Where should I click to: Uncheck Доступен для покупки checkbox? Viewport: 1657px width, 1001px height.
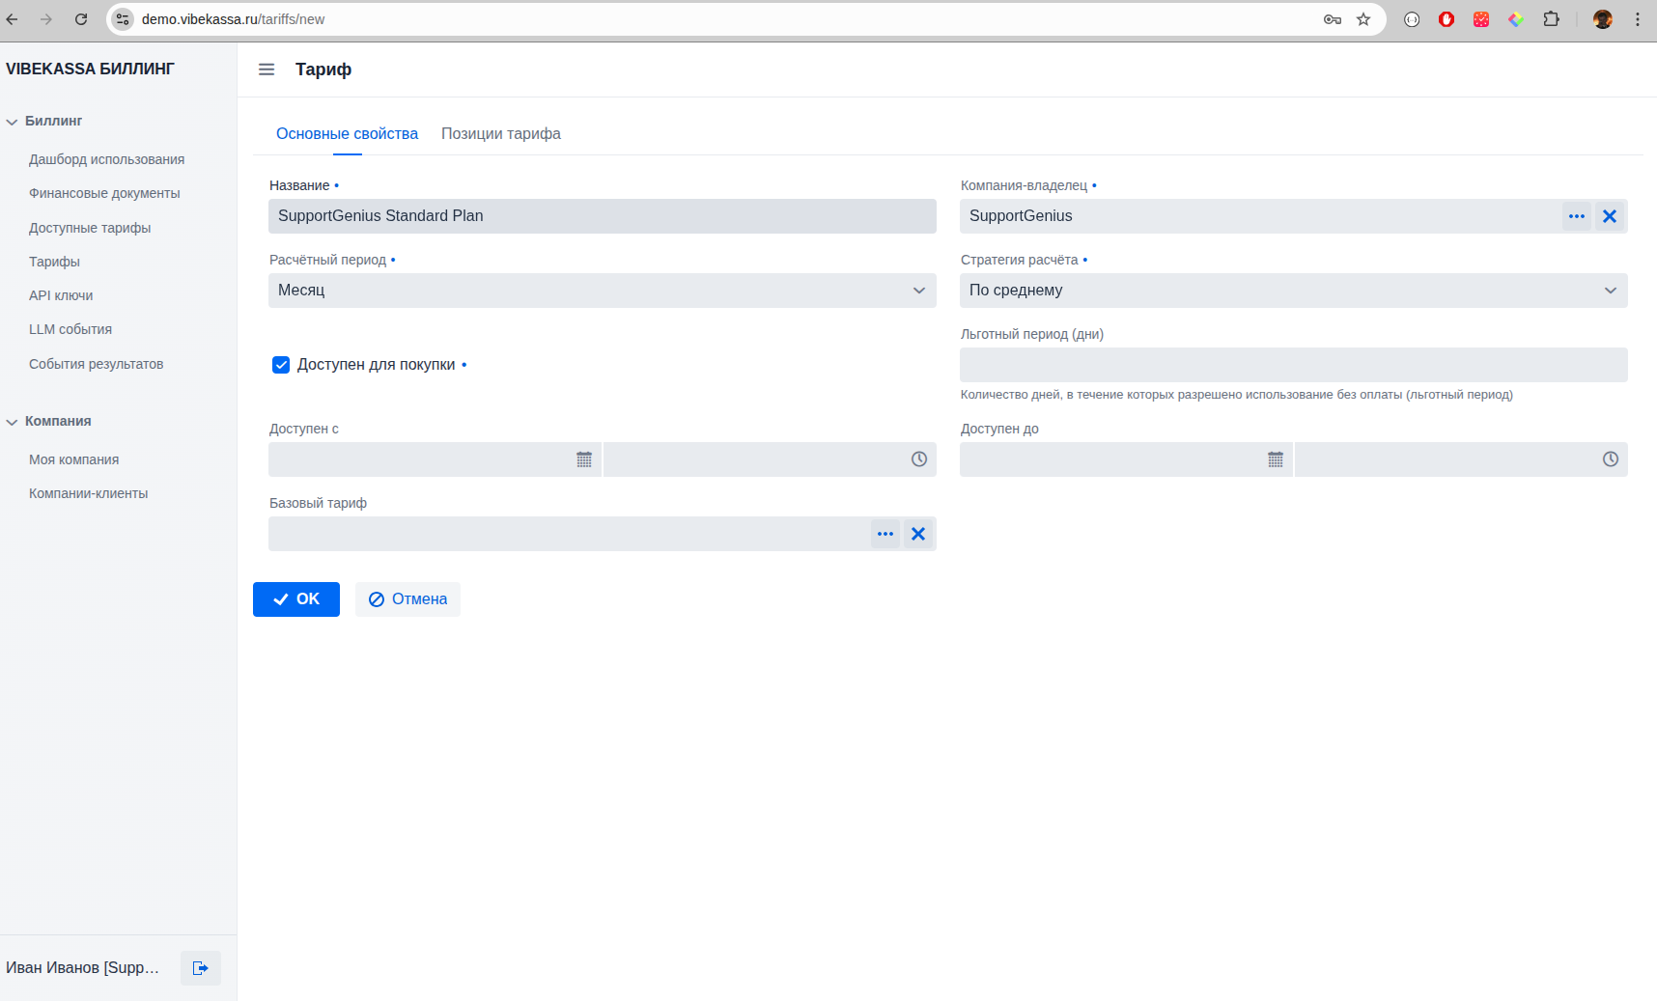(281, 365)
